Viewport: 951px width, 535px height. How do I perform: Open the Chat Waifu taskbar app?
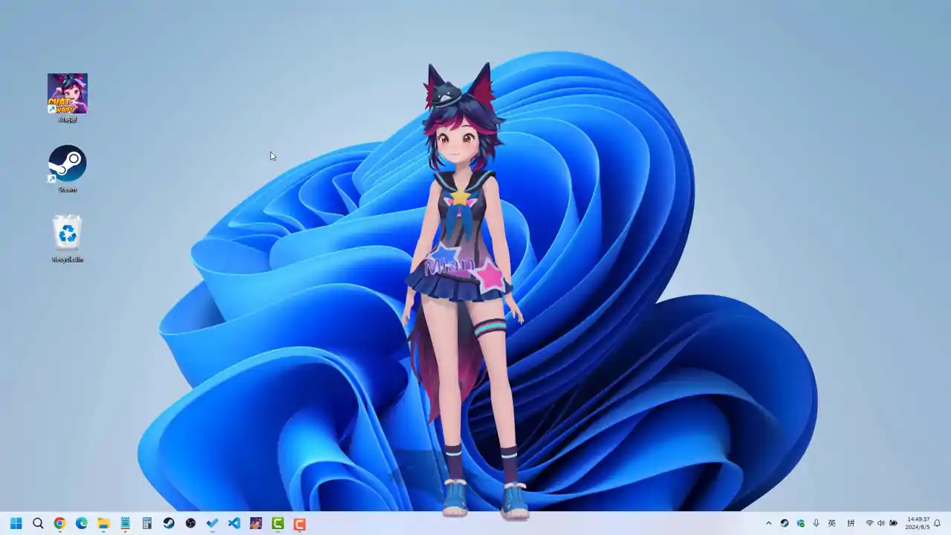(x=256, y=523)
